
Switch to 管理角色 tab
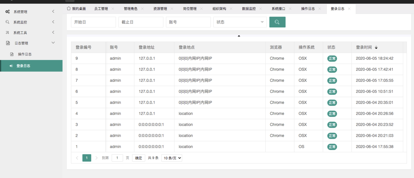coord(131,9)
